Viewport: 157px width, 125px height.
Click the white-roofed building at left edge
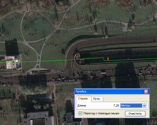13,63
